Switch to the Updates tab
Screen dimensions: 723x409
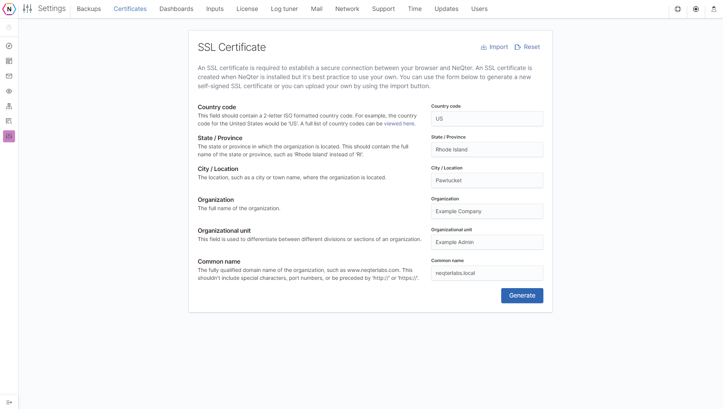[446, 9]
